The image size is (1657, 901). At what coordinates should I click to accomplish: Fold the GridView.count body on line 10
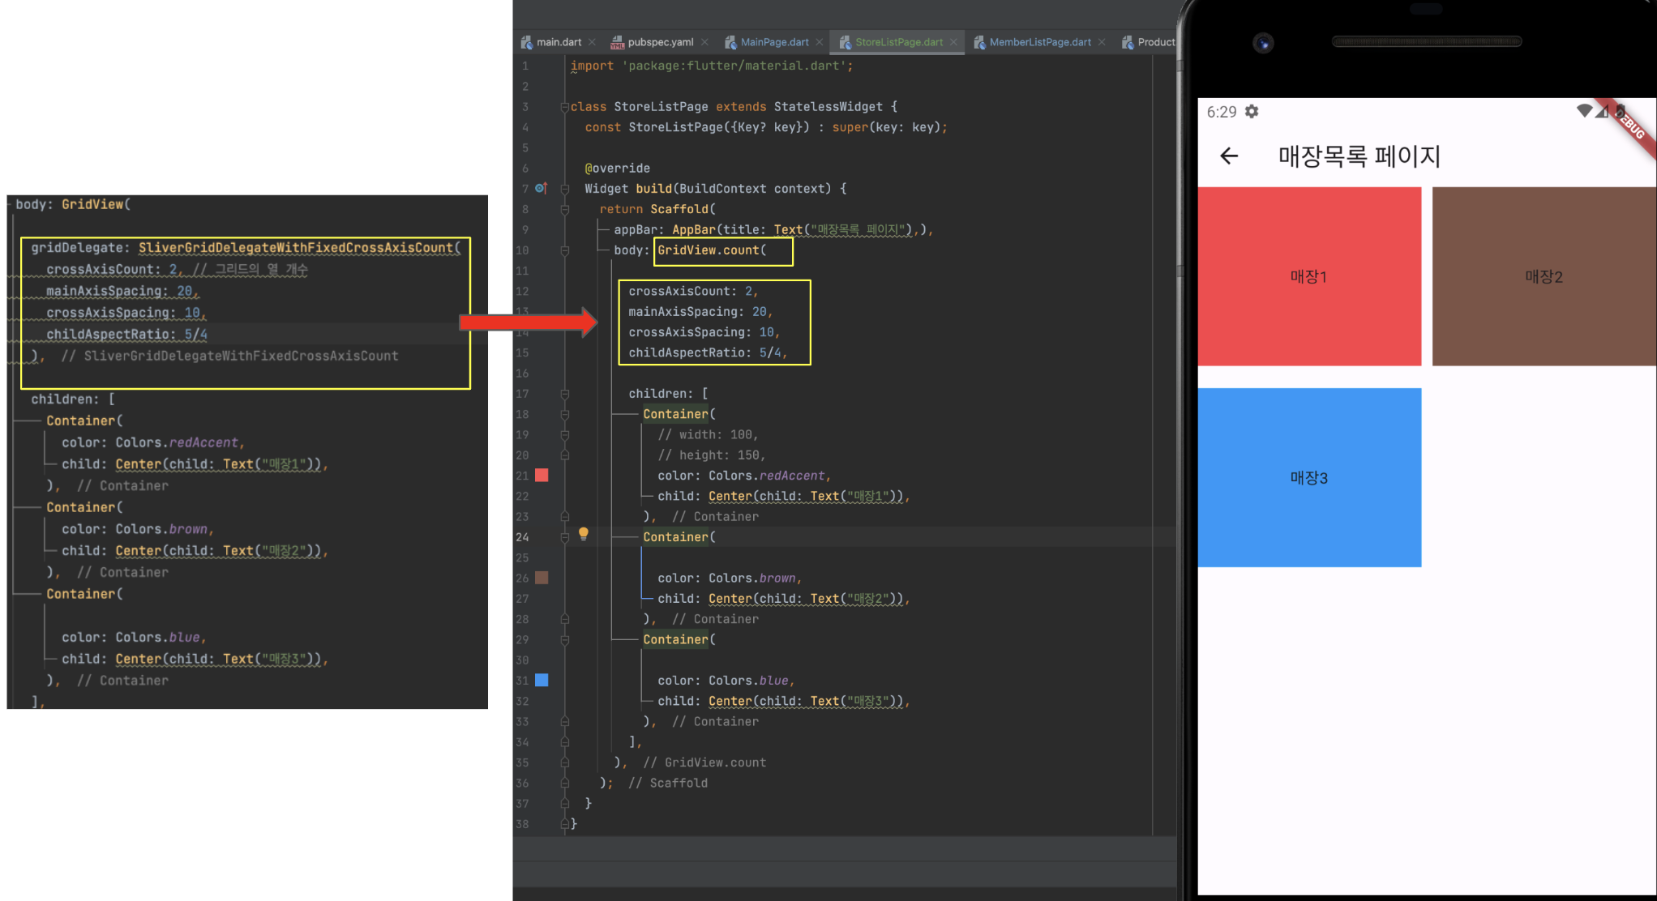click(x=565, y=250)
